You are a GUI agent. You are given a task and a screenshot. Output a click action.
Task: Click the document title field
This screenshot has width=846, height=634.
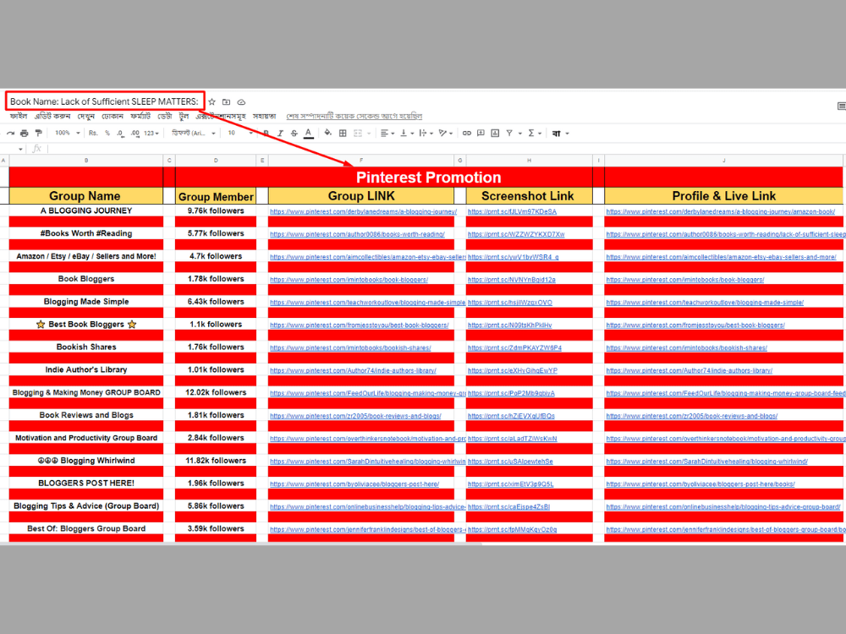tap(105, 101)
